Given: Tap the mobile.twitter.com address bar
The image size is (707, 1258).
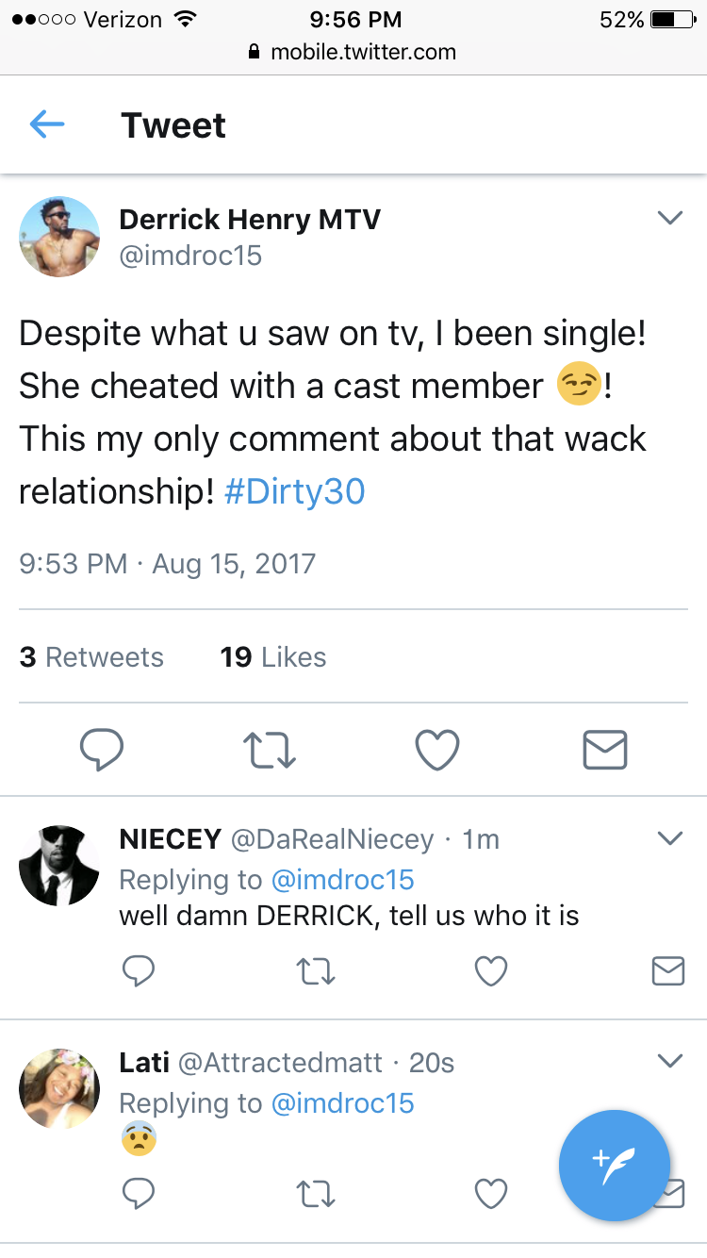Looking at the screenshot, I should pos(353,53).
